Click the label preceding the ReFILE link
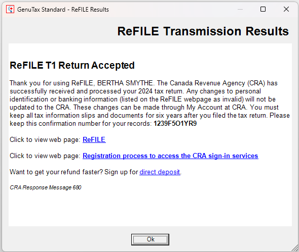299x252 pixels. pyautogui.click(x=45, y=140)
